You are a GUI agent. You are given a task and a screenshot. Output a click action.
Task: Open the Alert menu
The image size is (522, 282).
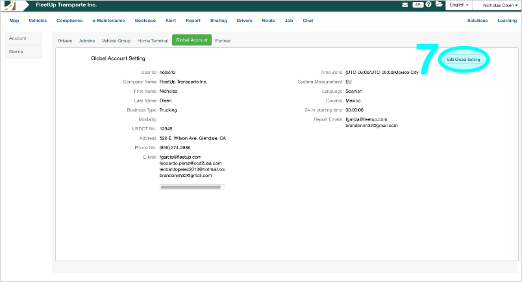click(x=171, y=21)
